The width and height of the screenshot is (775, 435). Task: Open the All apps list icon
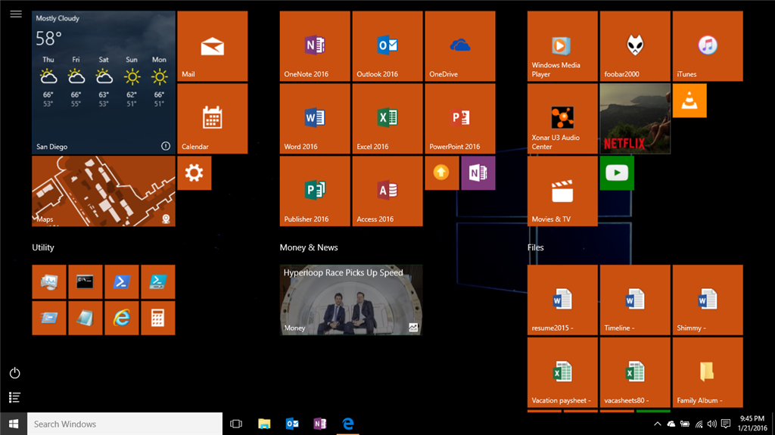click(15, 397)
